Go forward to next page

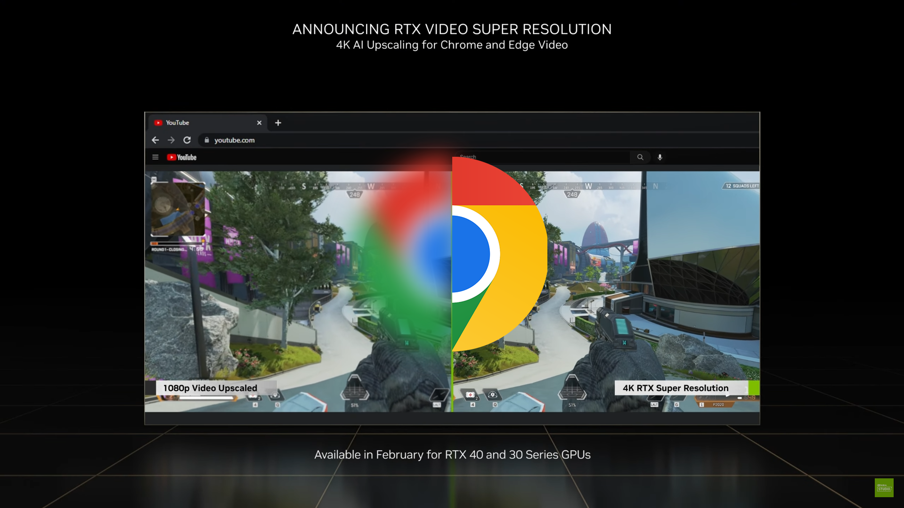(171, 140)
